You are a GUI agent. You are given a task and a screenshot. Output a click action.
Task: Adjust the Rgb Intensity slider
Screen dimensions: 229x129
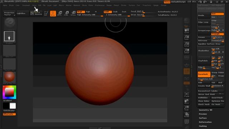click(90, 15)
